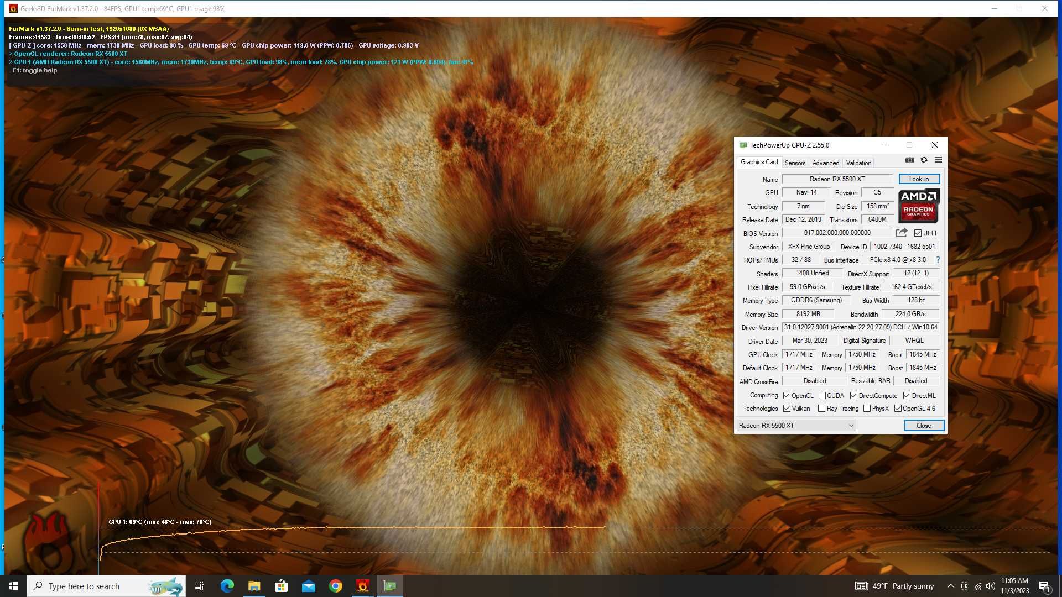Image resolution: width=1062 pixels, height=597 pixels.
Task: Open the GPU-Z hamburger menu
Action: 938,160
